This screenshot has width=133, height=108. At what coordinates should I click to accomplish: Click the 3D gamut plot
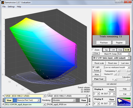[x=46, y=51]
